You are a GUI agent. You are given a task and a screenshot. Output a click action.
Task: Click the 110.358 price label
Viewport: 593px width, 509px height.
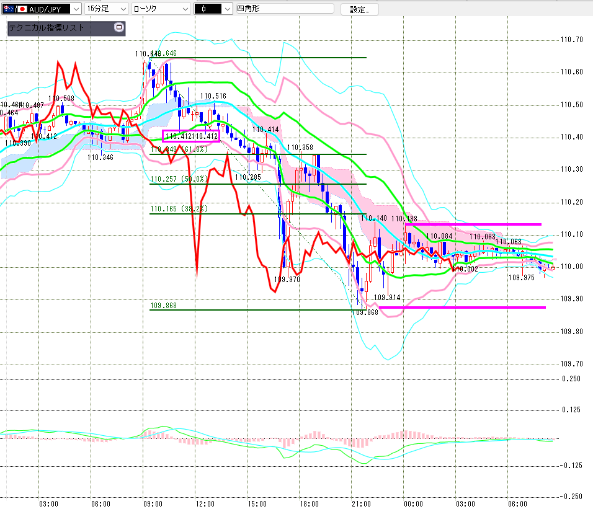click(x=300, y=148)
